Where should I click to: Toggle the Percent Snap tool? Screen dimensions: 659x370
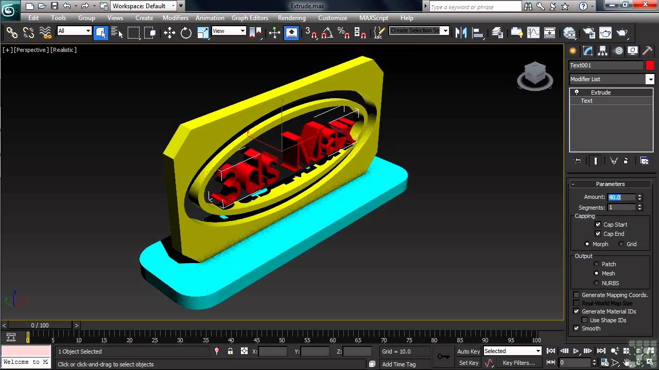pyautogui.click(x=343, y=33)
